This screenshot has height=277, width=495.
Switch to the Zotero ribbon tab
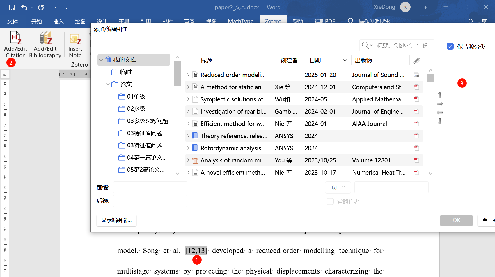coord(273,20)
